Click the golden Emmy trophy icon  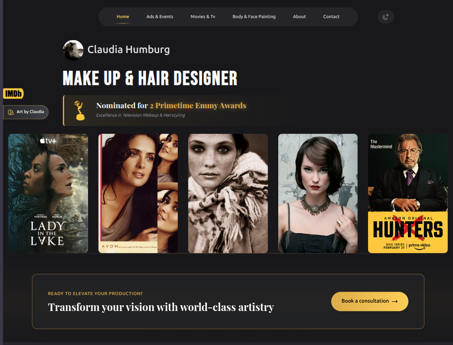click(x=80, y=110)
